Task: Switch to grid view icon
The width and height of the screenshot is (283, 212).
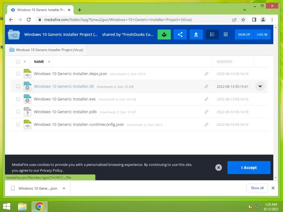Action: pos(226,35)
